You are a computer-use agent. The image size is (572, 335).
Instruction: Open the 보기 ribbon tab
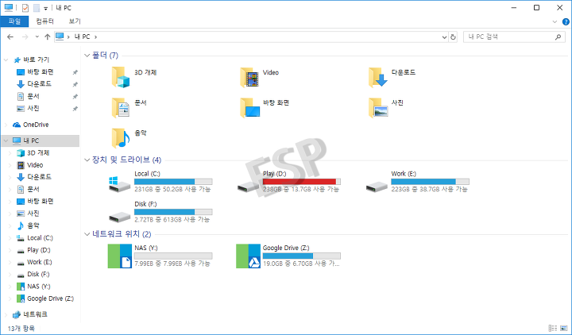click(x=75, y=21)
